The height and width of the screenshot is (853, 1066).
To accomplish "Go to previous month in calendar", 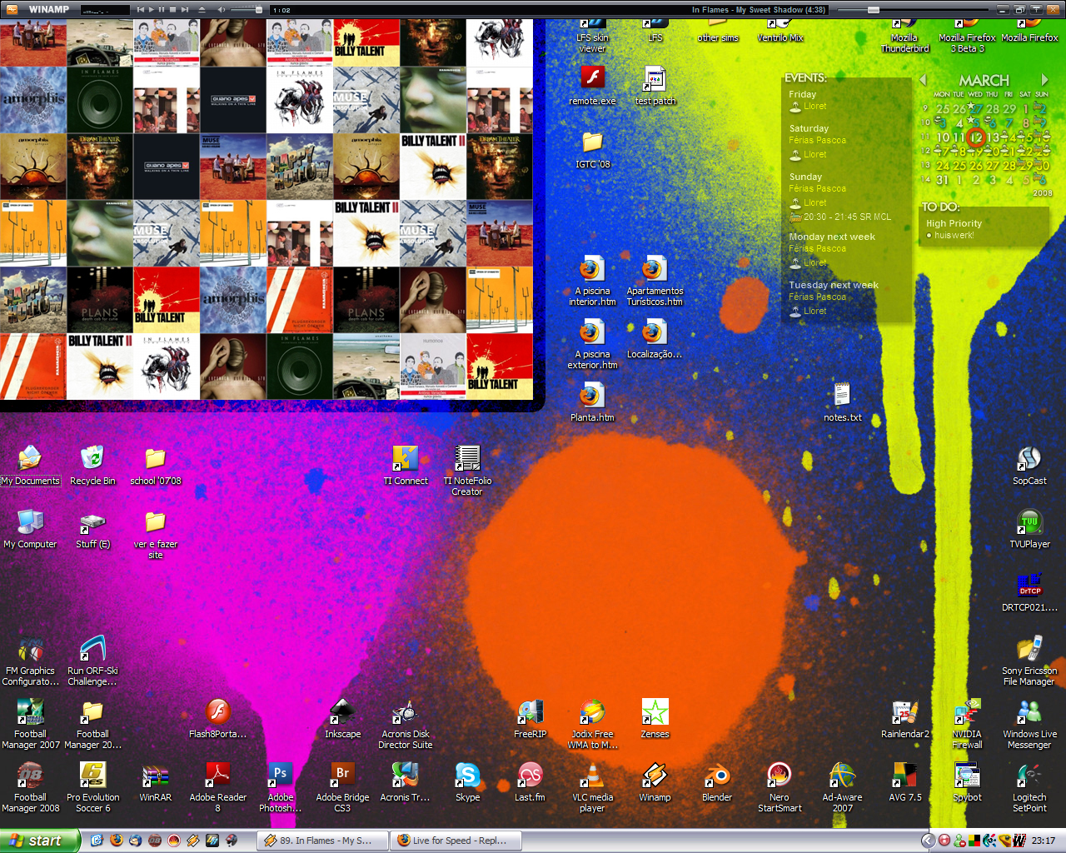I will [x=923, y=80].
